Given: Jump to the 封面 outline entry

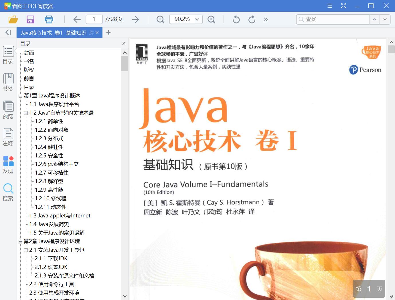Looking at the screenshot, I should point(29,53).
